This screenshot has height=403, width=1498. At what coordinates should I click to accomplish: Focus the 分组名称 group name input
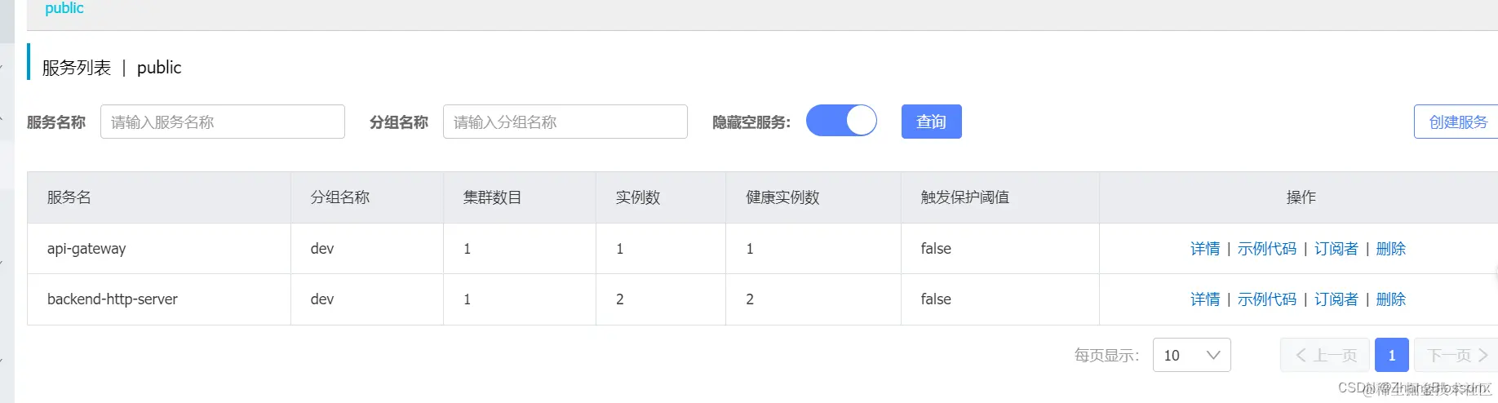click(565, 122)
